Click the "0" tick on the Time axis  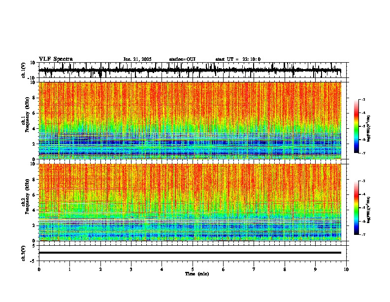[x=39, y=269]
